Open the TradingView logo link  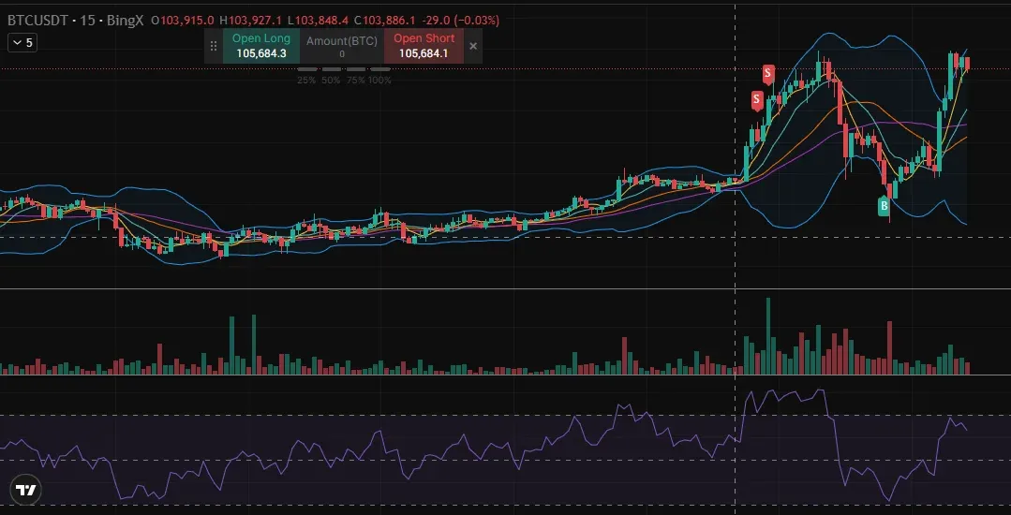[26, 490]
